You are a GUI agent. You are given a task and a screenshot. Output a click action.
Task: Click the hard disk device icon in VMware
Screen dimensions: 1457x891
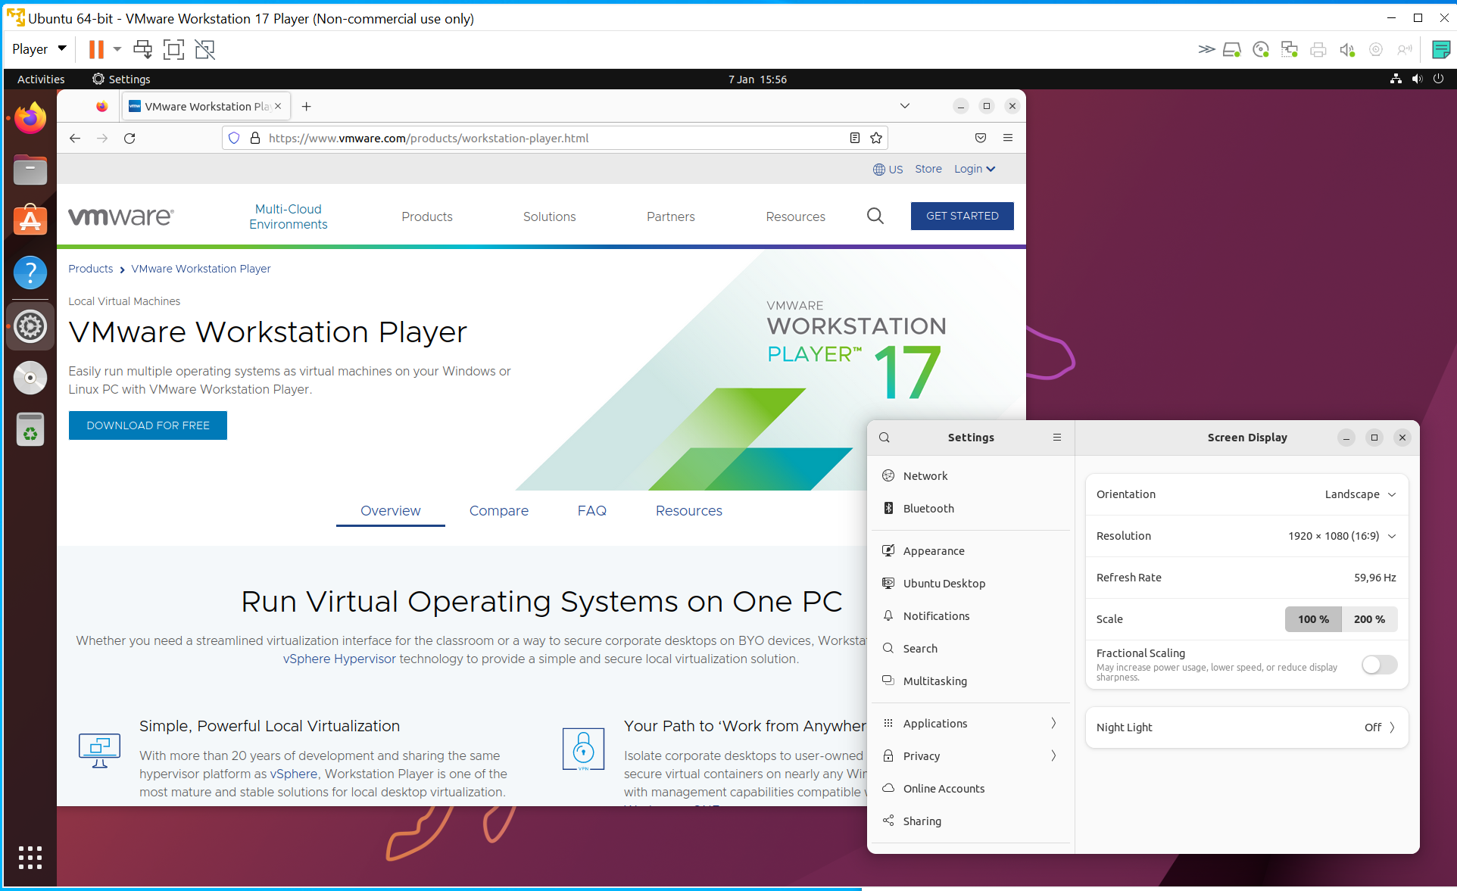[1231, 49]
